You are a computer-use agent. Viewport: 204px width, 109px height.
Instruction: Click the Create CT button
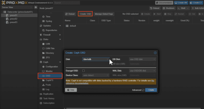[x=196, y=3]
